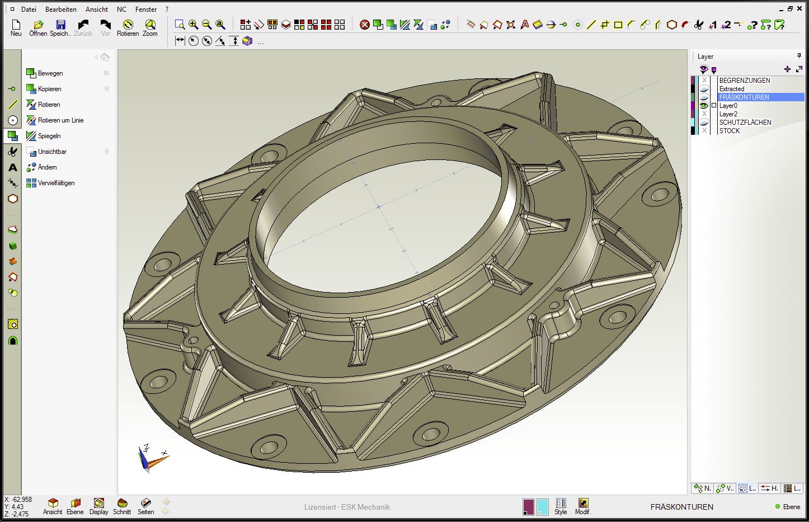Select the hexagon tool in left sidebar
The height and width of the screenshot is (522, 809).
click(13, 199)
